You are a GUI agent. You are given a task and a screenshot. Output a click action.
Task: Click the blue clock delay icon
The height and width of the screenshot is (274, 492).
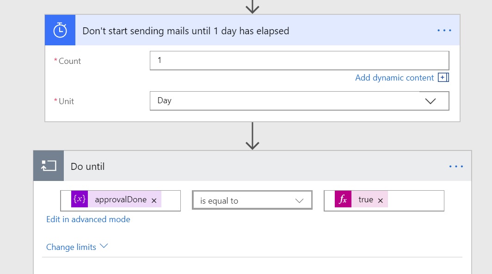[60, 31]
